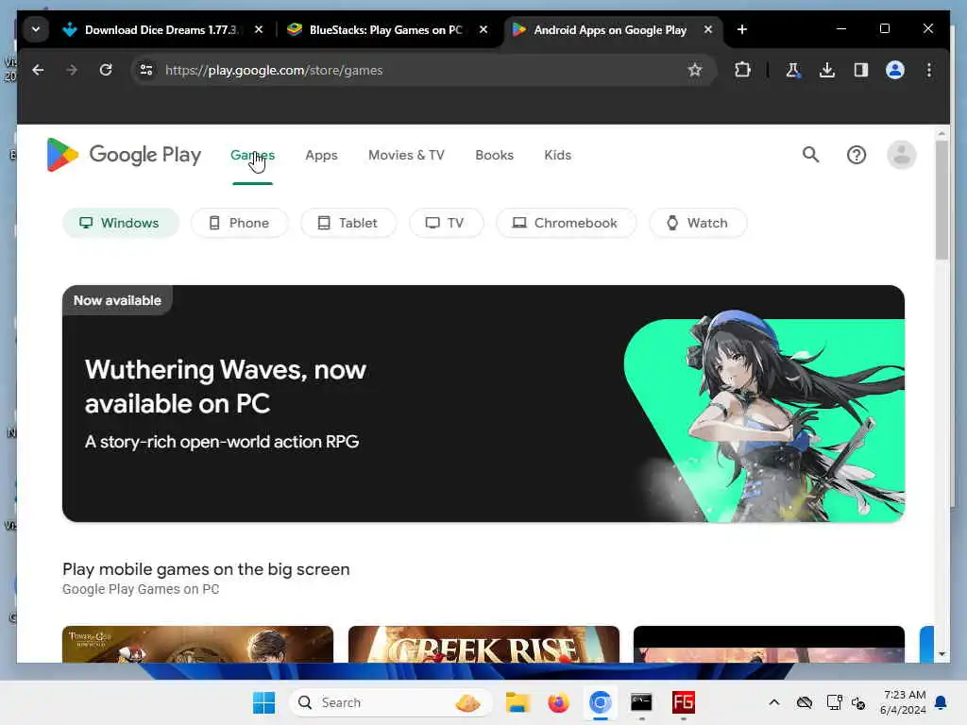Click Play mobile games on the big screen heading
The image size is (967, 725).
tap(206, 569)
